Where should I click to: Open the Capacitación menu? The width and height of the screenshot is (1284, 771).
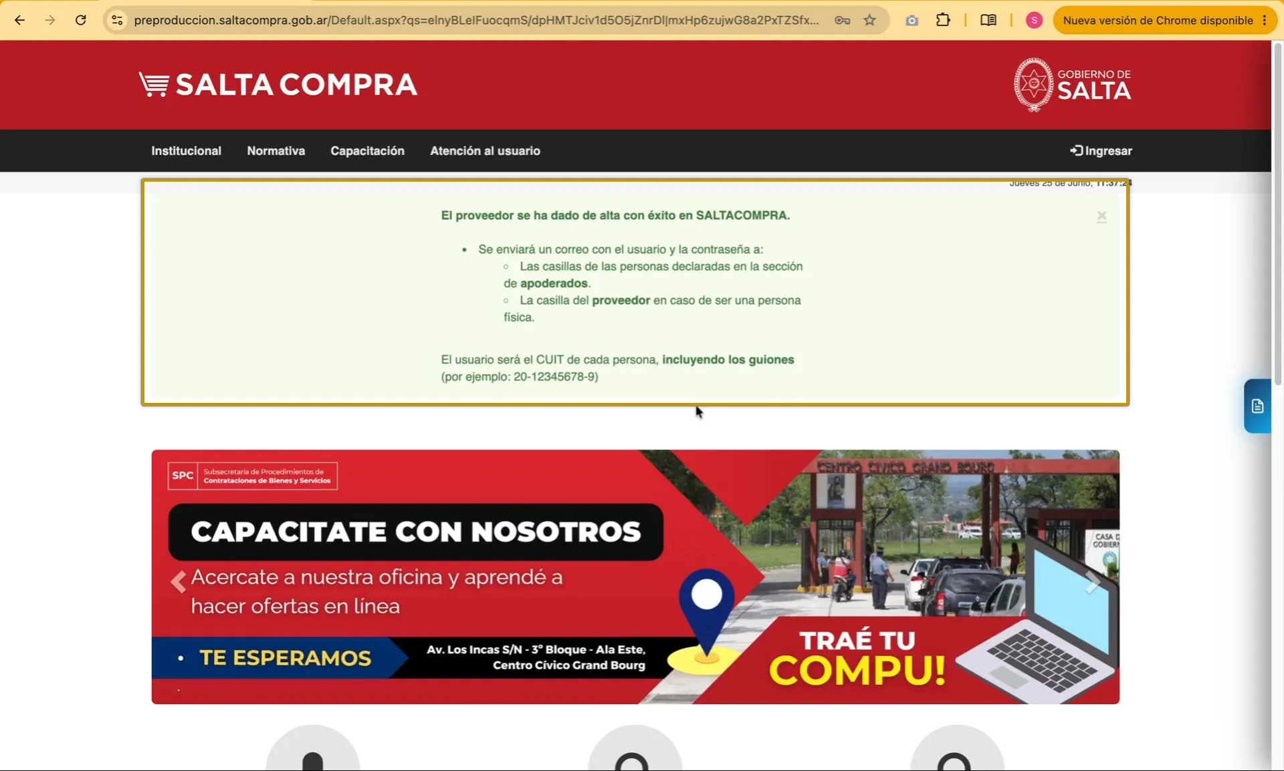tap(367, 151)
